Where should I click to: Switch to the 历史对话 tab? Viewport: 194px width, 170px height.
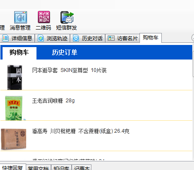point(88,38)
